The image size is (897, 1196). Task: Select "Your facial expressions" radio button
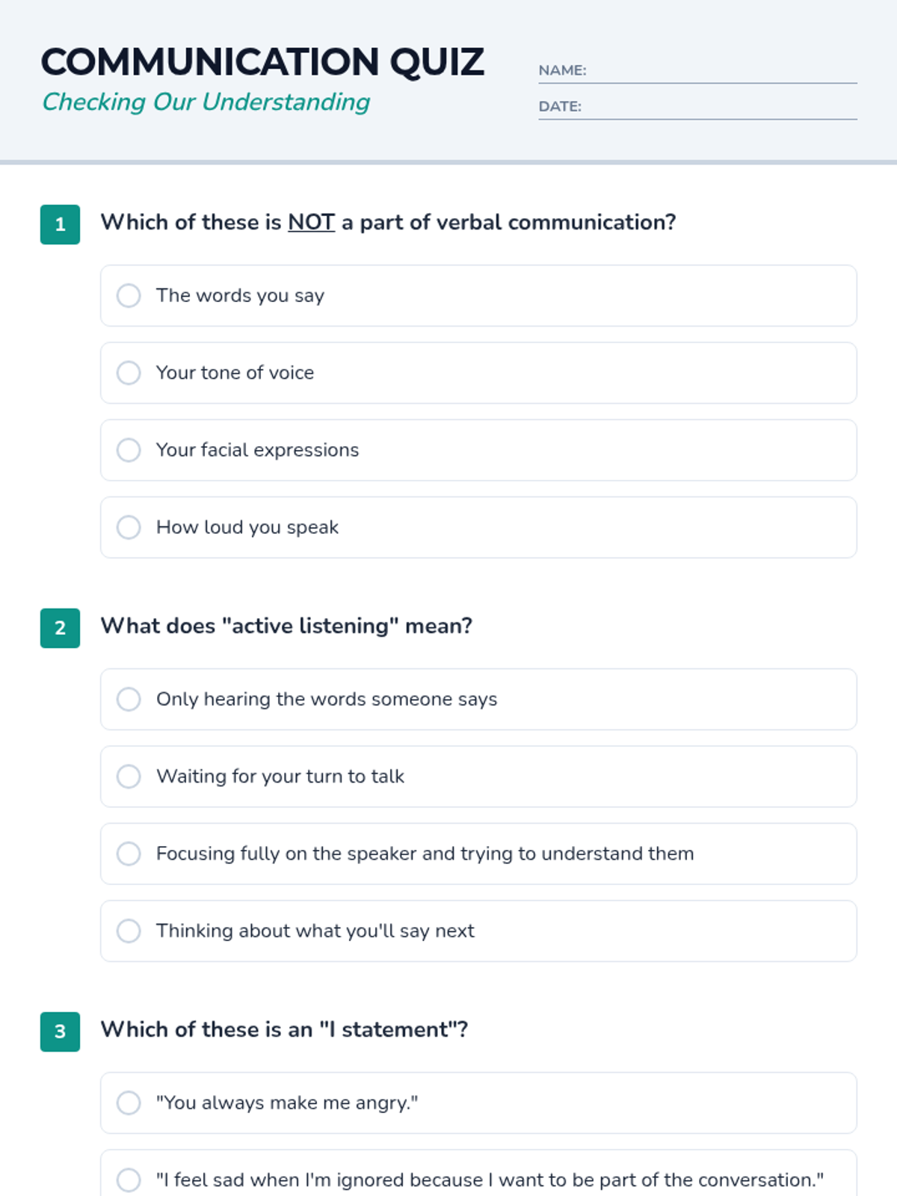click(x=129, y=450)
